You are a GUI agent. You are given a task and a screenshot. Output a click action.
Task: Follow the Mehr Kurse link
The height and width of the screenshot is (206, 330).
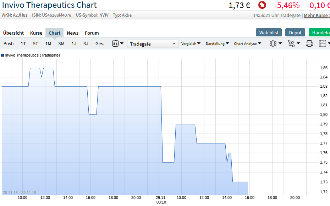317,15
